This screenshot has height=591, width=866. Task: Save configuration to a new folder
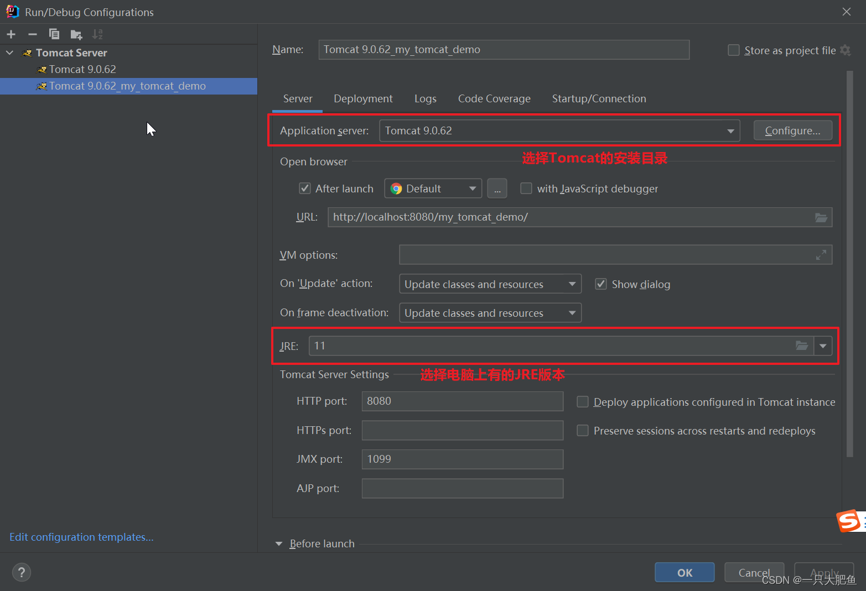point(76,34)
